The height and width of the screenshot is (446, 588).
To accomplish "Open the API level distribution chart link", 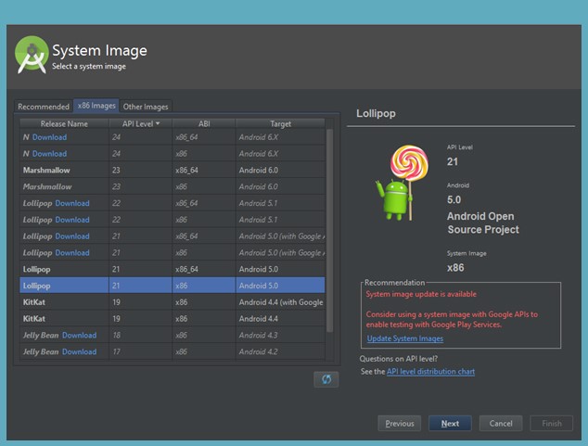I will (x=430, y=372).
